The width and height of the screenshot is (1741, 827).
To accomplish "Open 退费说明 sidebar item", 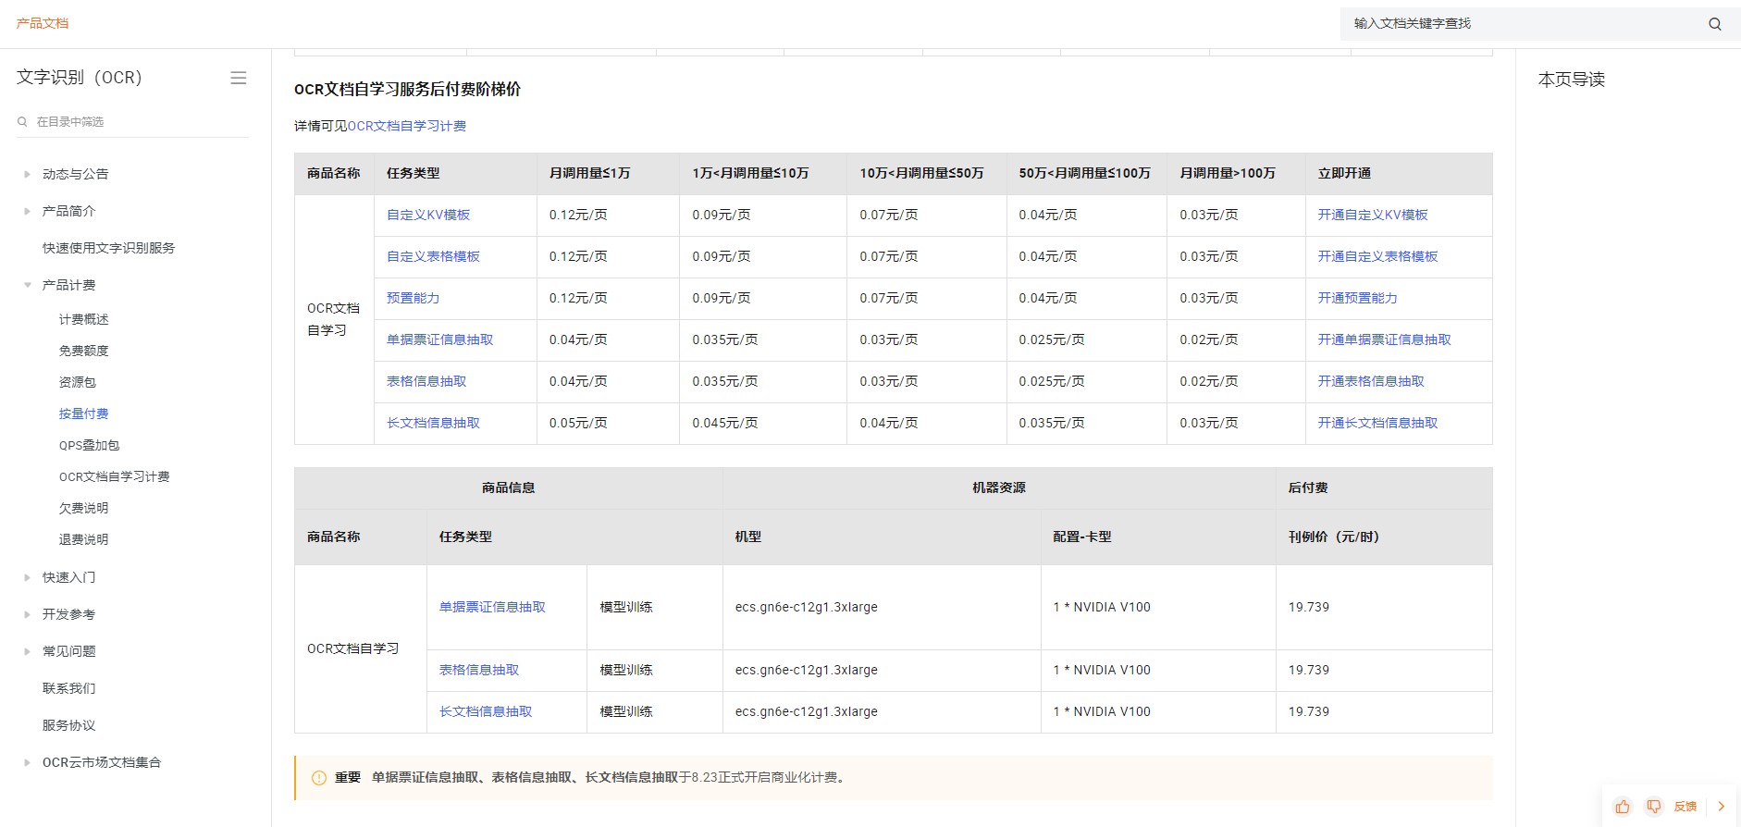I will pos(83,539).
